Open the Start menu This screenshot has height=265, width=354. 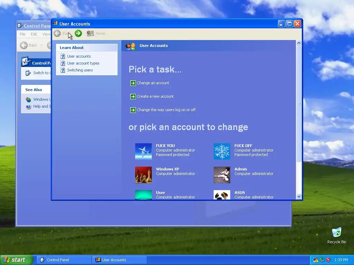[16, 260]
